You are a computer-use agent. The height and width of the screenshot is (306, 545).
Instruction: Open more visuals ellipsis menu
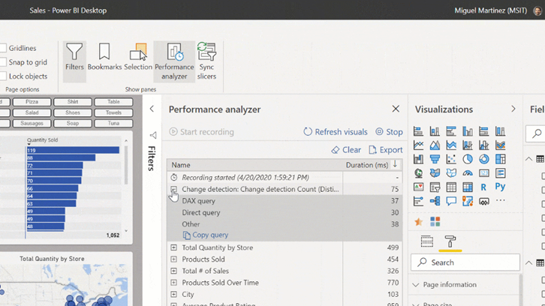coord(501,200)
